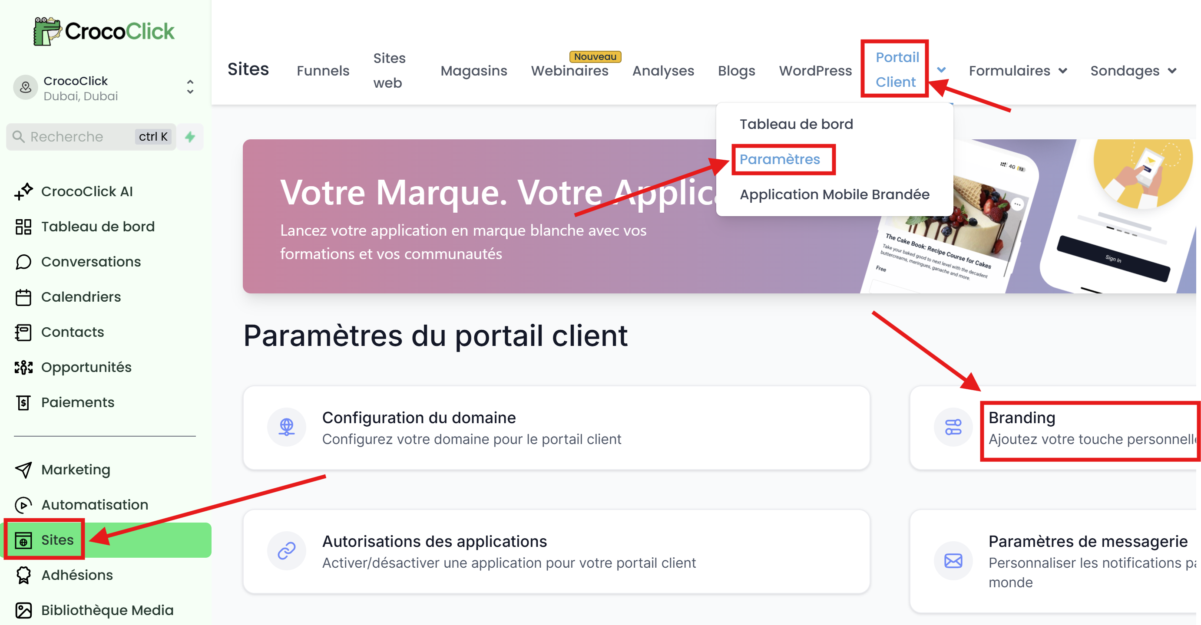This screenshot has width=1201, height=625.
Task: Click the Opportunités pipeline icon
Action: 23,368
